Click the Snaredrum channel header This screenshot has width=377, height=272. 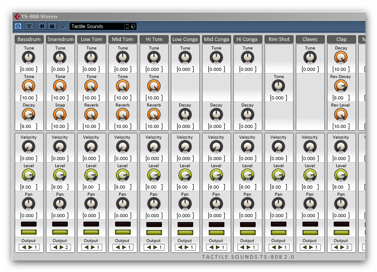60,39
